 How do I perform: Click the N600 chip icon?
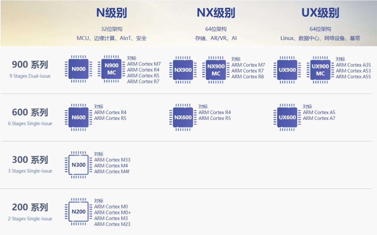(79, 117)
